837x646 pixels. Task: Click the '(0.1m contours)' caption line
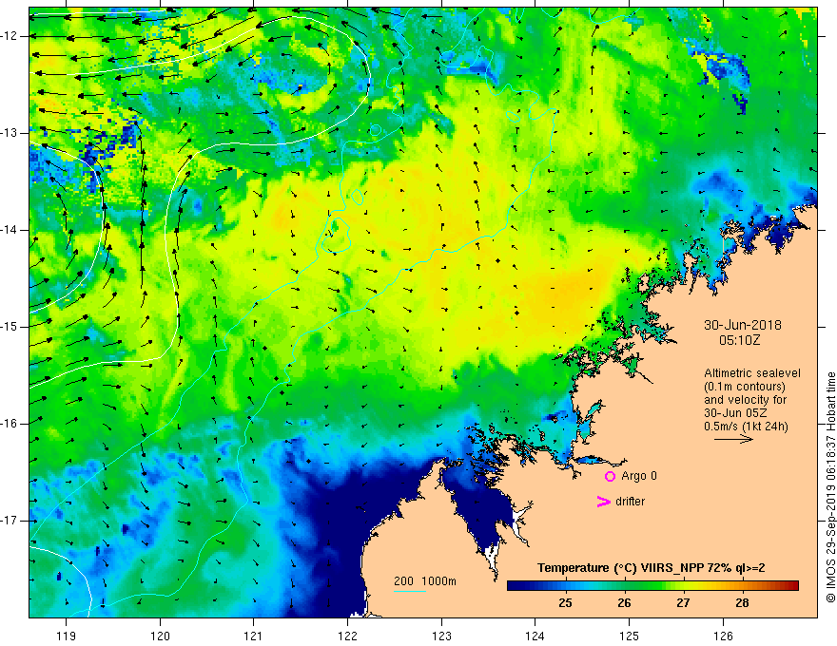tap(745, 387)
